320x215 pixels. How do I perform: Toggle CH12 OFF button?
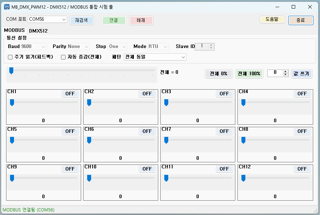coord(302,169)
